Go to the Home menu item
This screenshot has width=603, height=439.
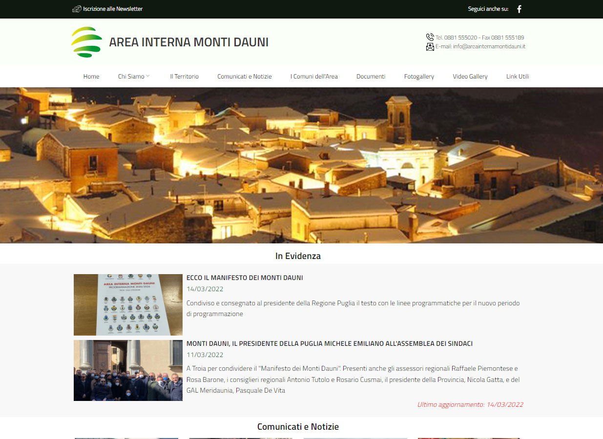click(x=91, y=77)
